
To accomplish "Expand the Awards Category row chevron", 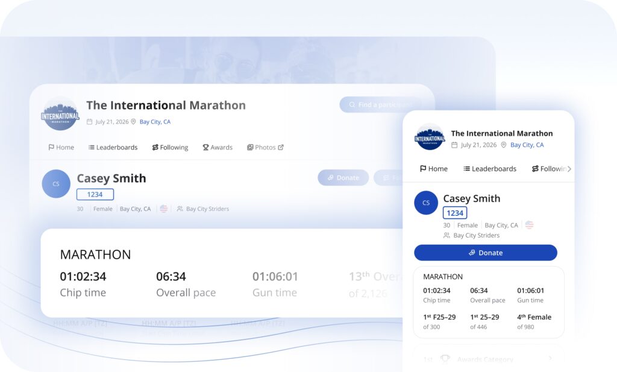I will 550,359.
